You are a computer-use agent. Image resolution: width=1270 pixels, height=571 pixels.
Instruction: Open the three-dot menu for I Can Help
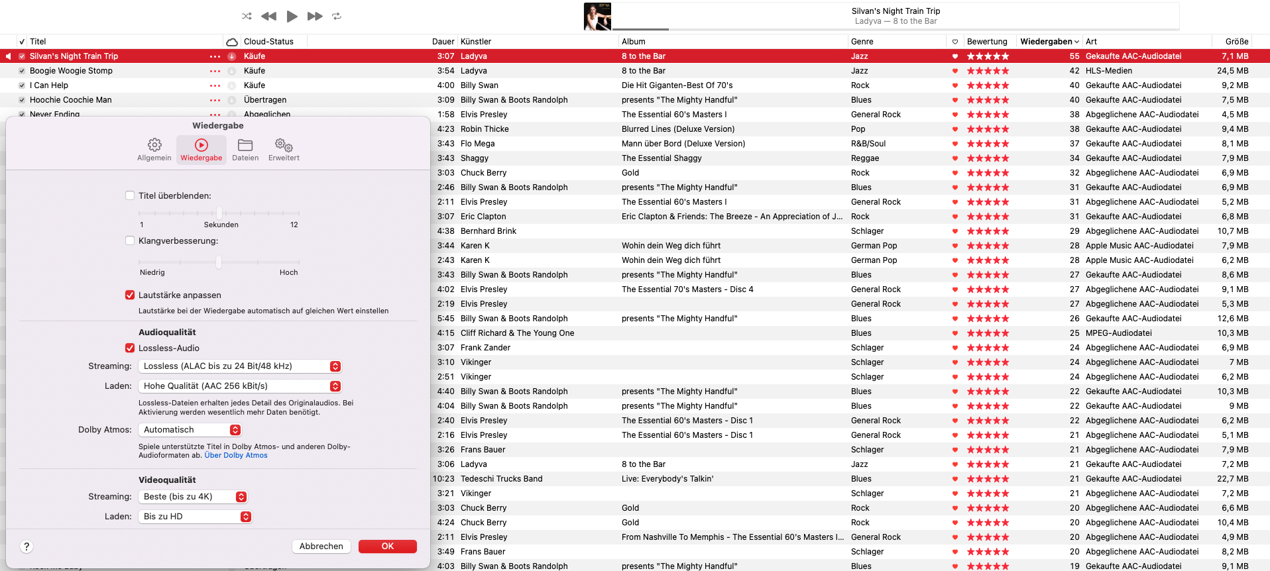pyautogui.click(x=215, y=85)
